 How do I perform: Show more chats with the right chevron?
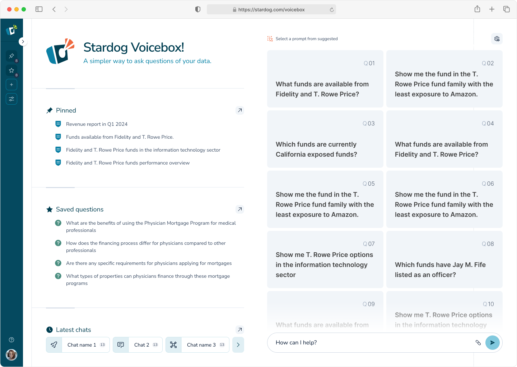point(238,344)
